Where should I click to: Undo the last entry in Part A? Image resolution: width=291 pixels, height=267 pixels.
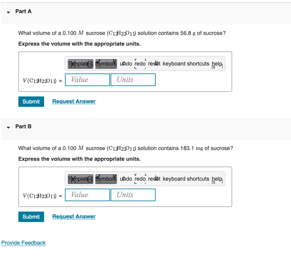point(126,63)
